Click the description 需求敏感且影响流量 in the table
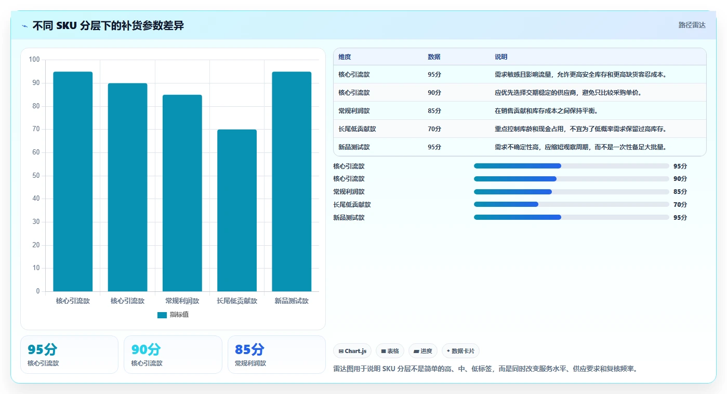The height and width of the screenshot is (394, 727). 580,75
